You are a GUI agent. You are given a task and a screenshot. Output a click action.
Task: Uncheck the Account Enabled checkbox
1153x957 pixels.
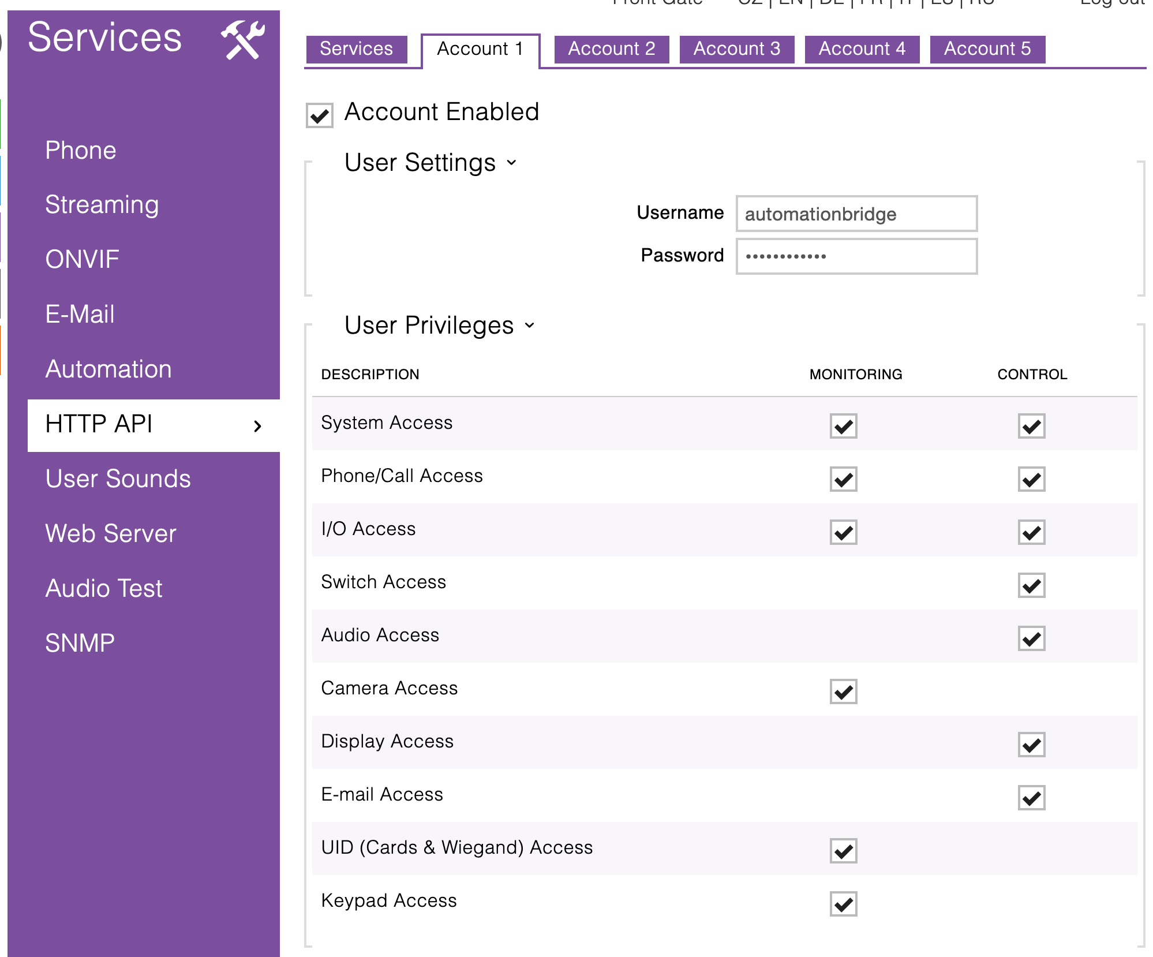[319, 115]
